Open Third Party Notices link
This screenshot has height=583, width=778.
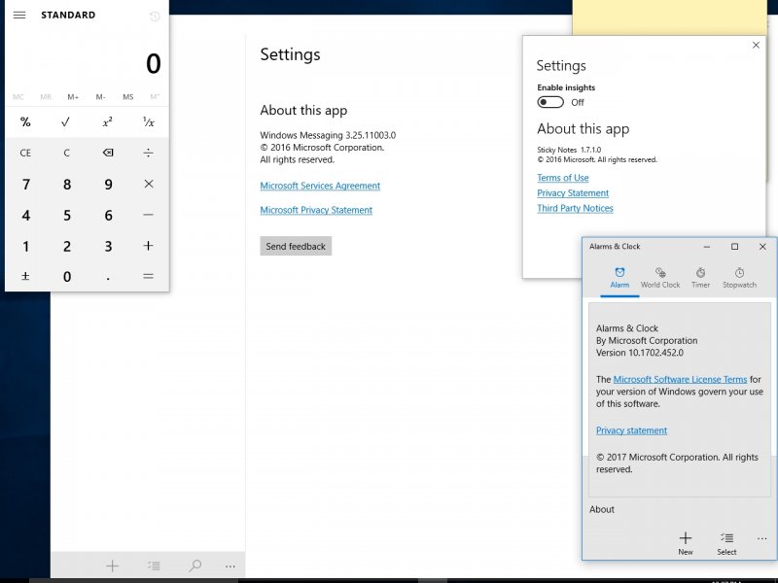click(x=575, y=208)
